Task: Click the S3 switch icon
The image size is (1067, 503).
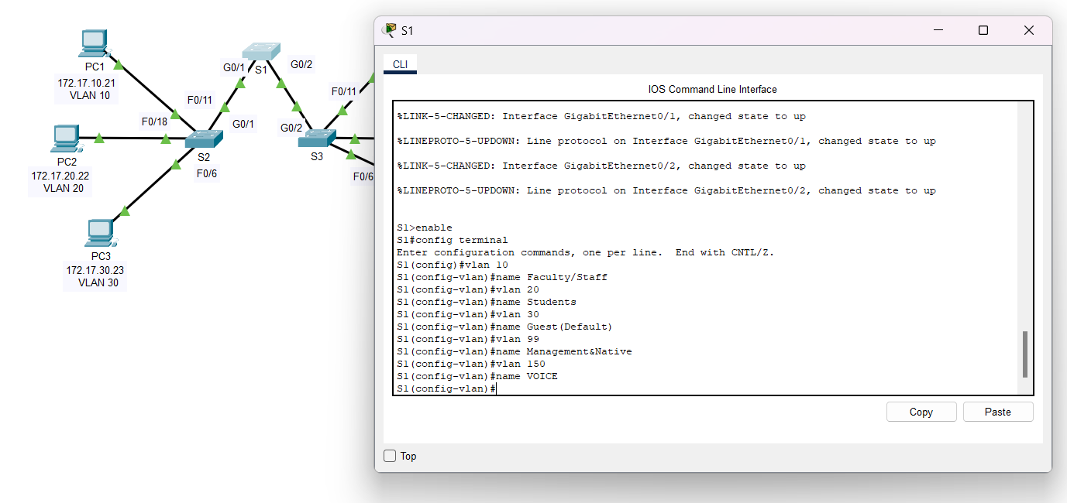Action: 316,139
